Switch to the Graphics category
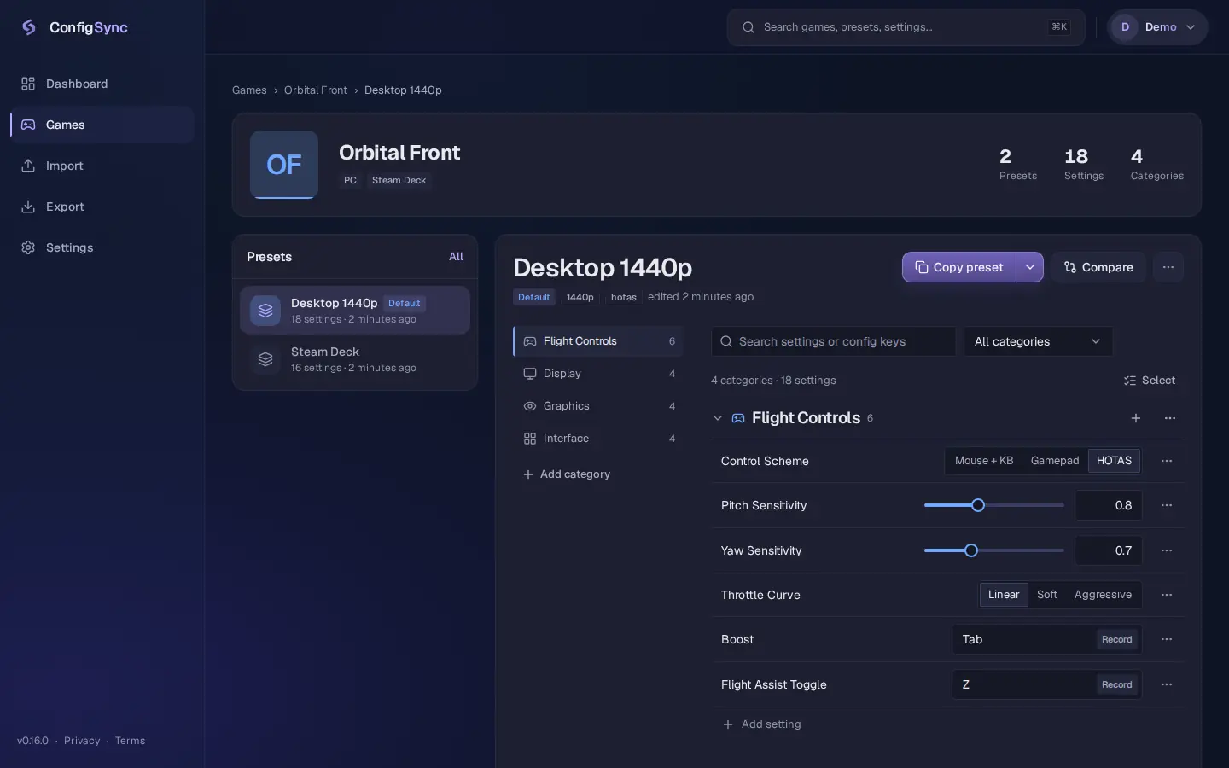The width and height of the screenshot is (1229, 768). coord(598,406)
